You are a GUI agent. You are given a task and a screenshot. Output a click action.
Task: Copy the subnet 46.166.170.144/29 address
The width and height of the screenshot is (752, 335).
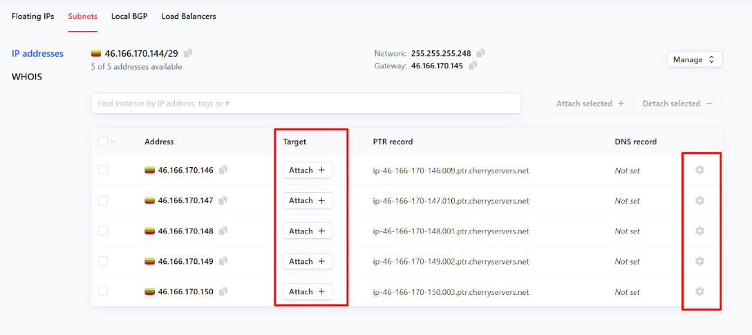[x=189, y=53]
